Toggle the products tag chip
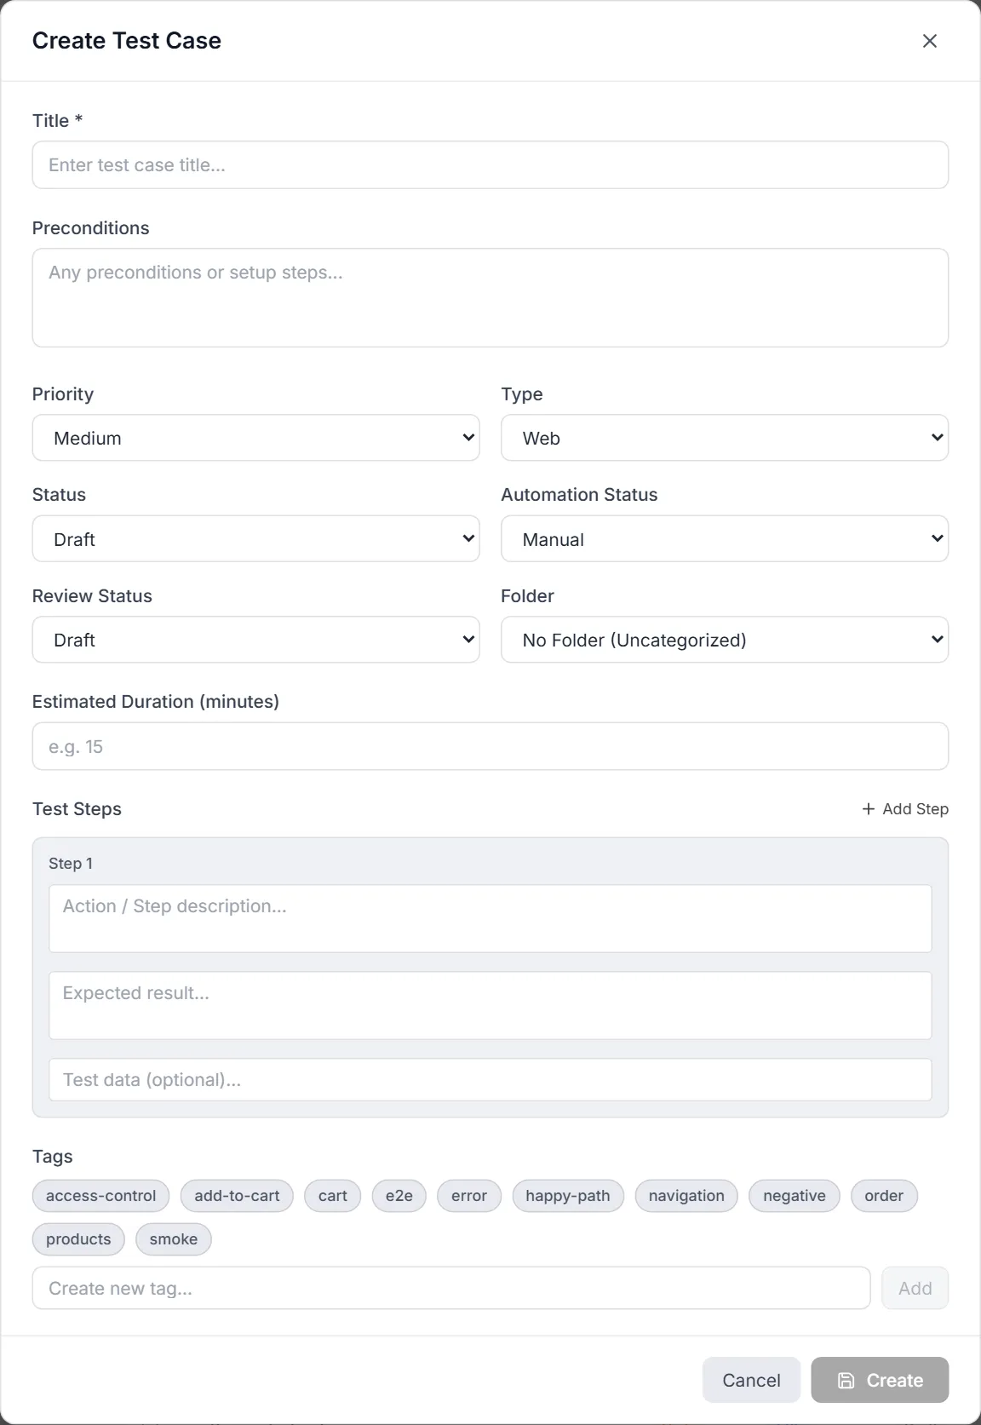This screenshot has width=981, height=1425. (78, 1239)
